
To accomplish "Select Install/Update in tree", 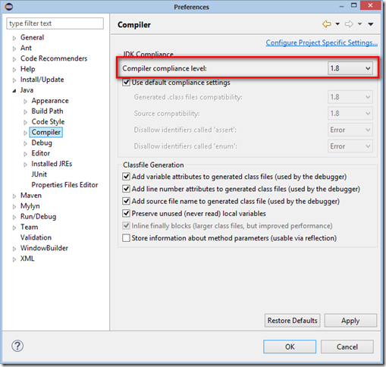I will click(42, 80).
